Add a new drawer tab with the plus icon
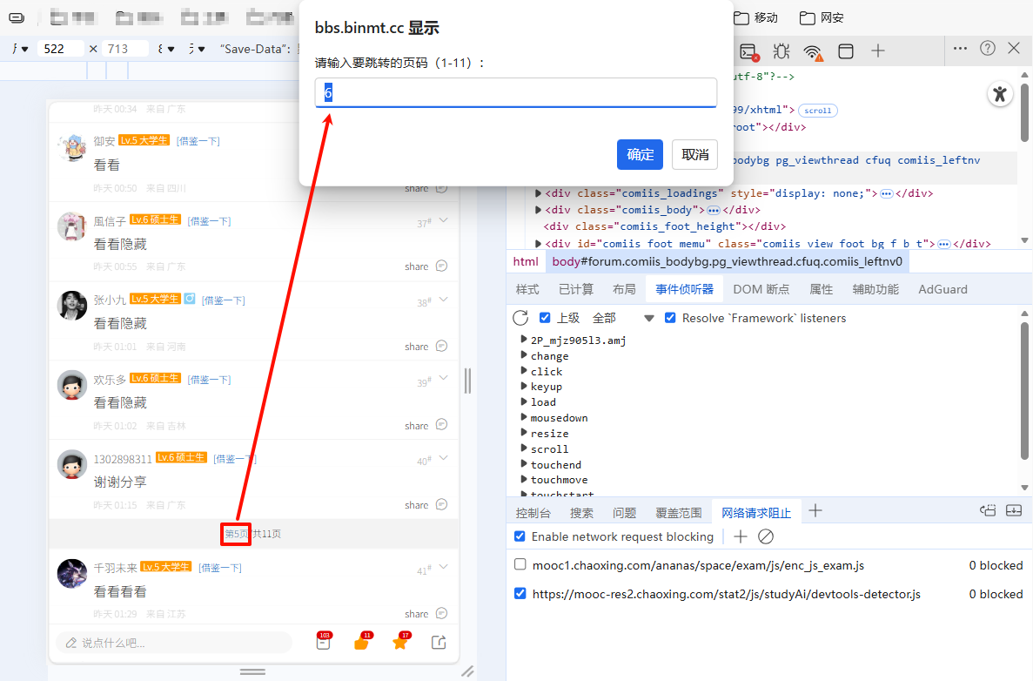Viewport: 1033px width, 681px height. (x=815, y=511)
